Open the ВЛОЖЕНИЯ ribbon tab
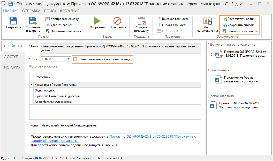The image size is (273, 161). pyautogui.click(x=70, y=11)
